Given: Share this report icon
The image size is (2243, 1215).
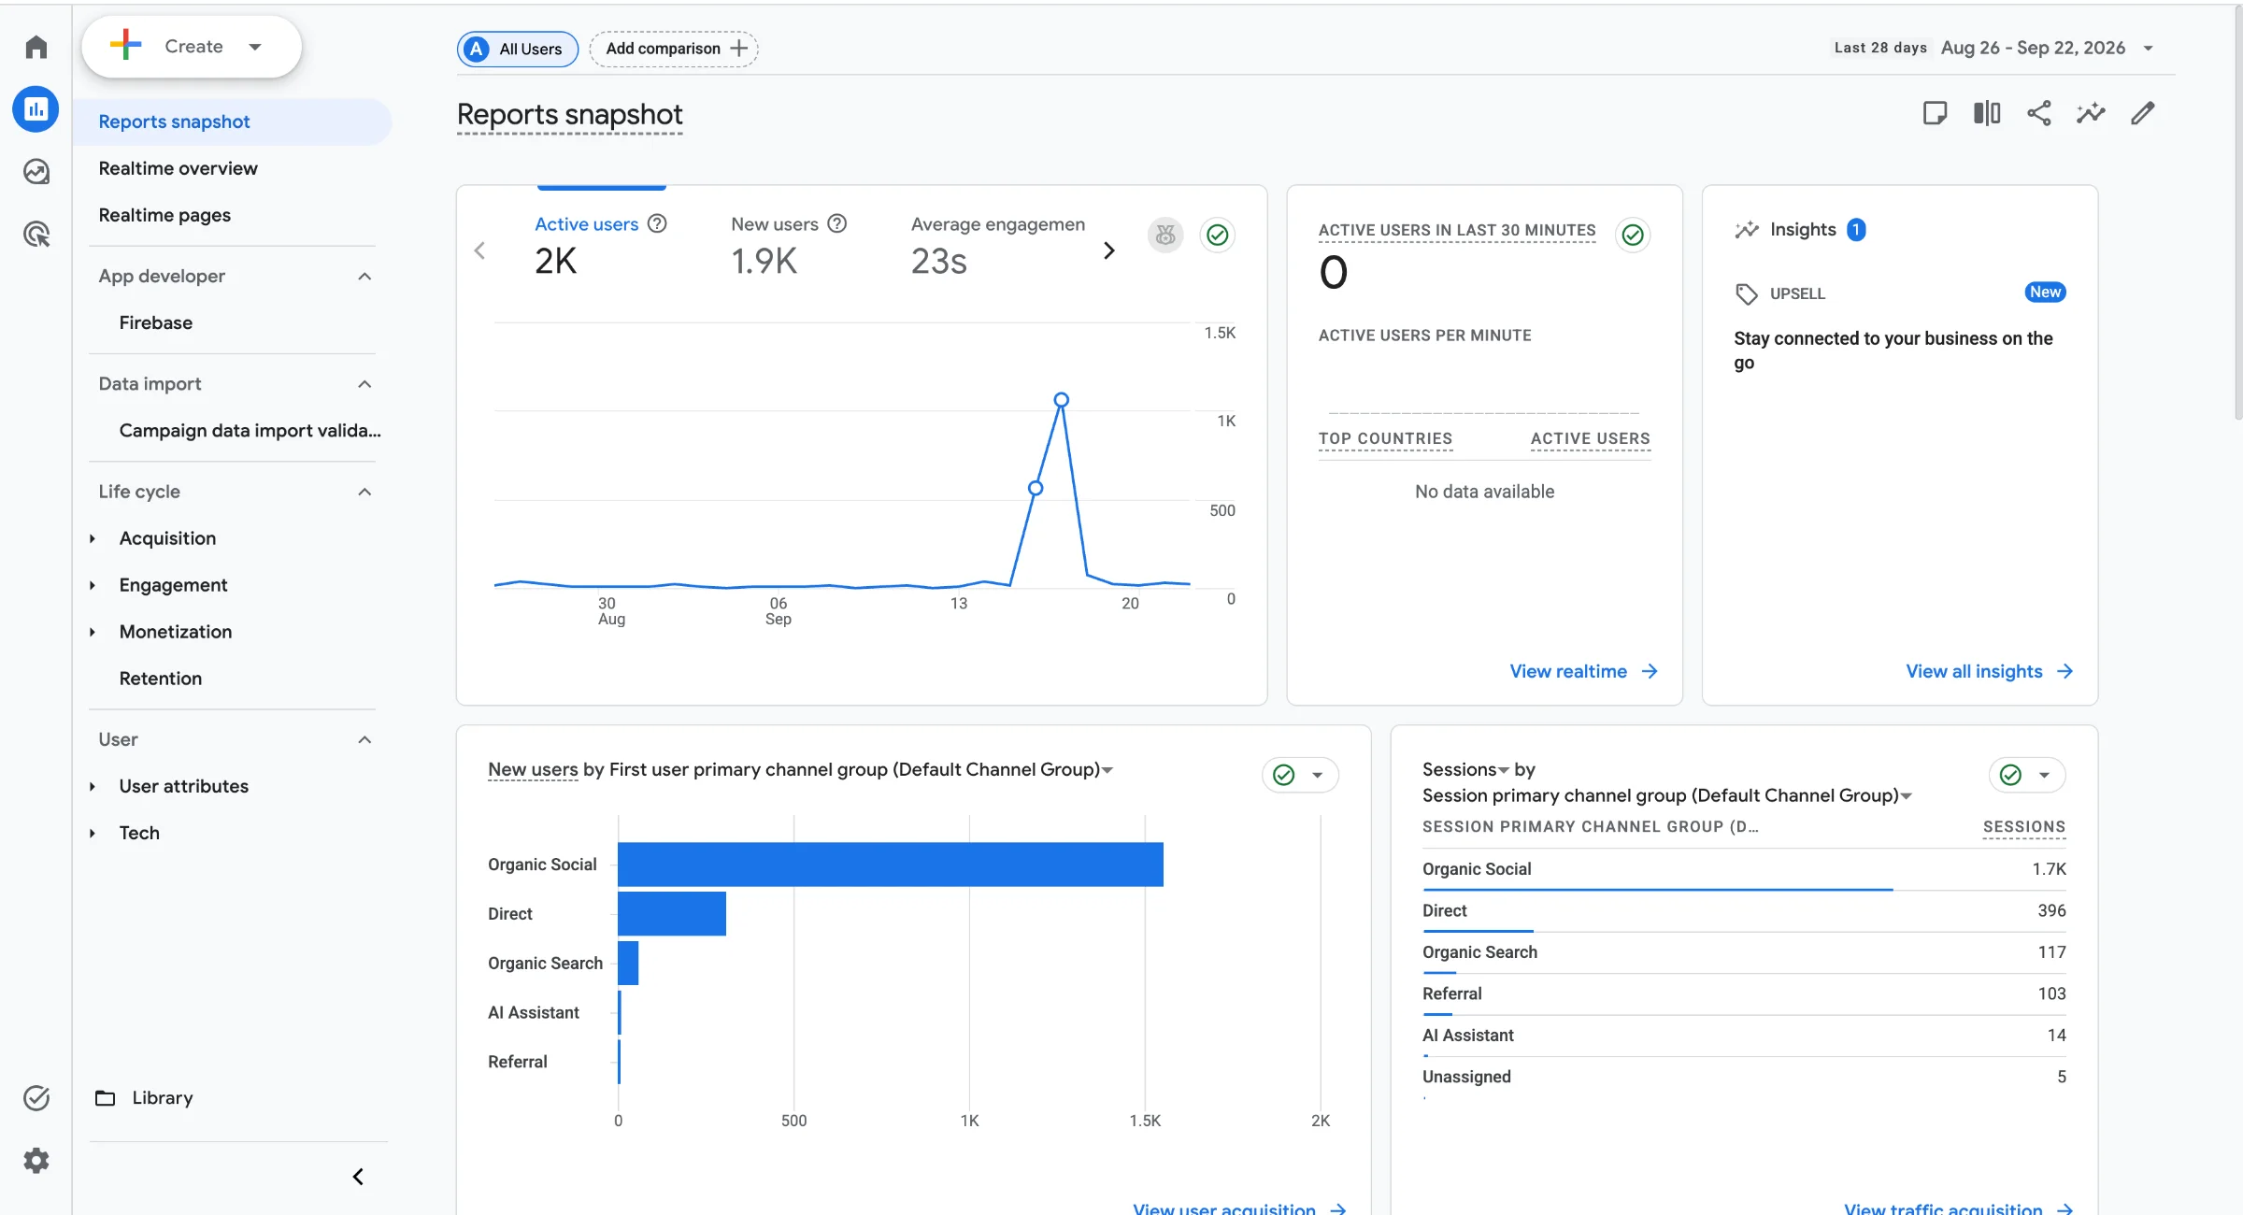Looking at the screenshot, I should (2039, 113).
